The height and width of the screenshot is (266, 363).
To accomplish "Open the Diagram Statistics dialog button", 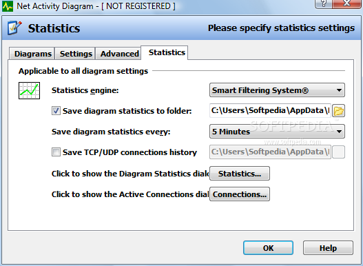I will point(240,174).
